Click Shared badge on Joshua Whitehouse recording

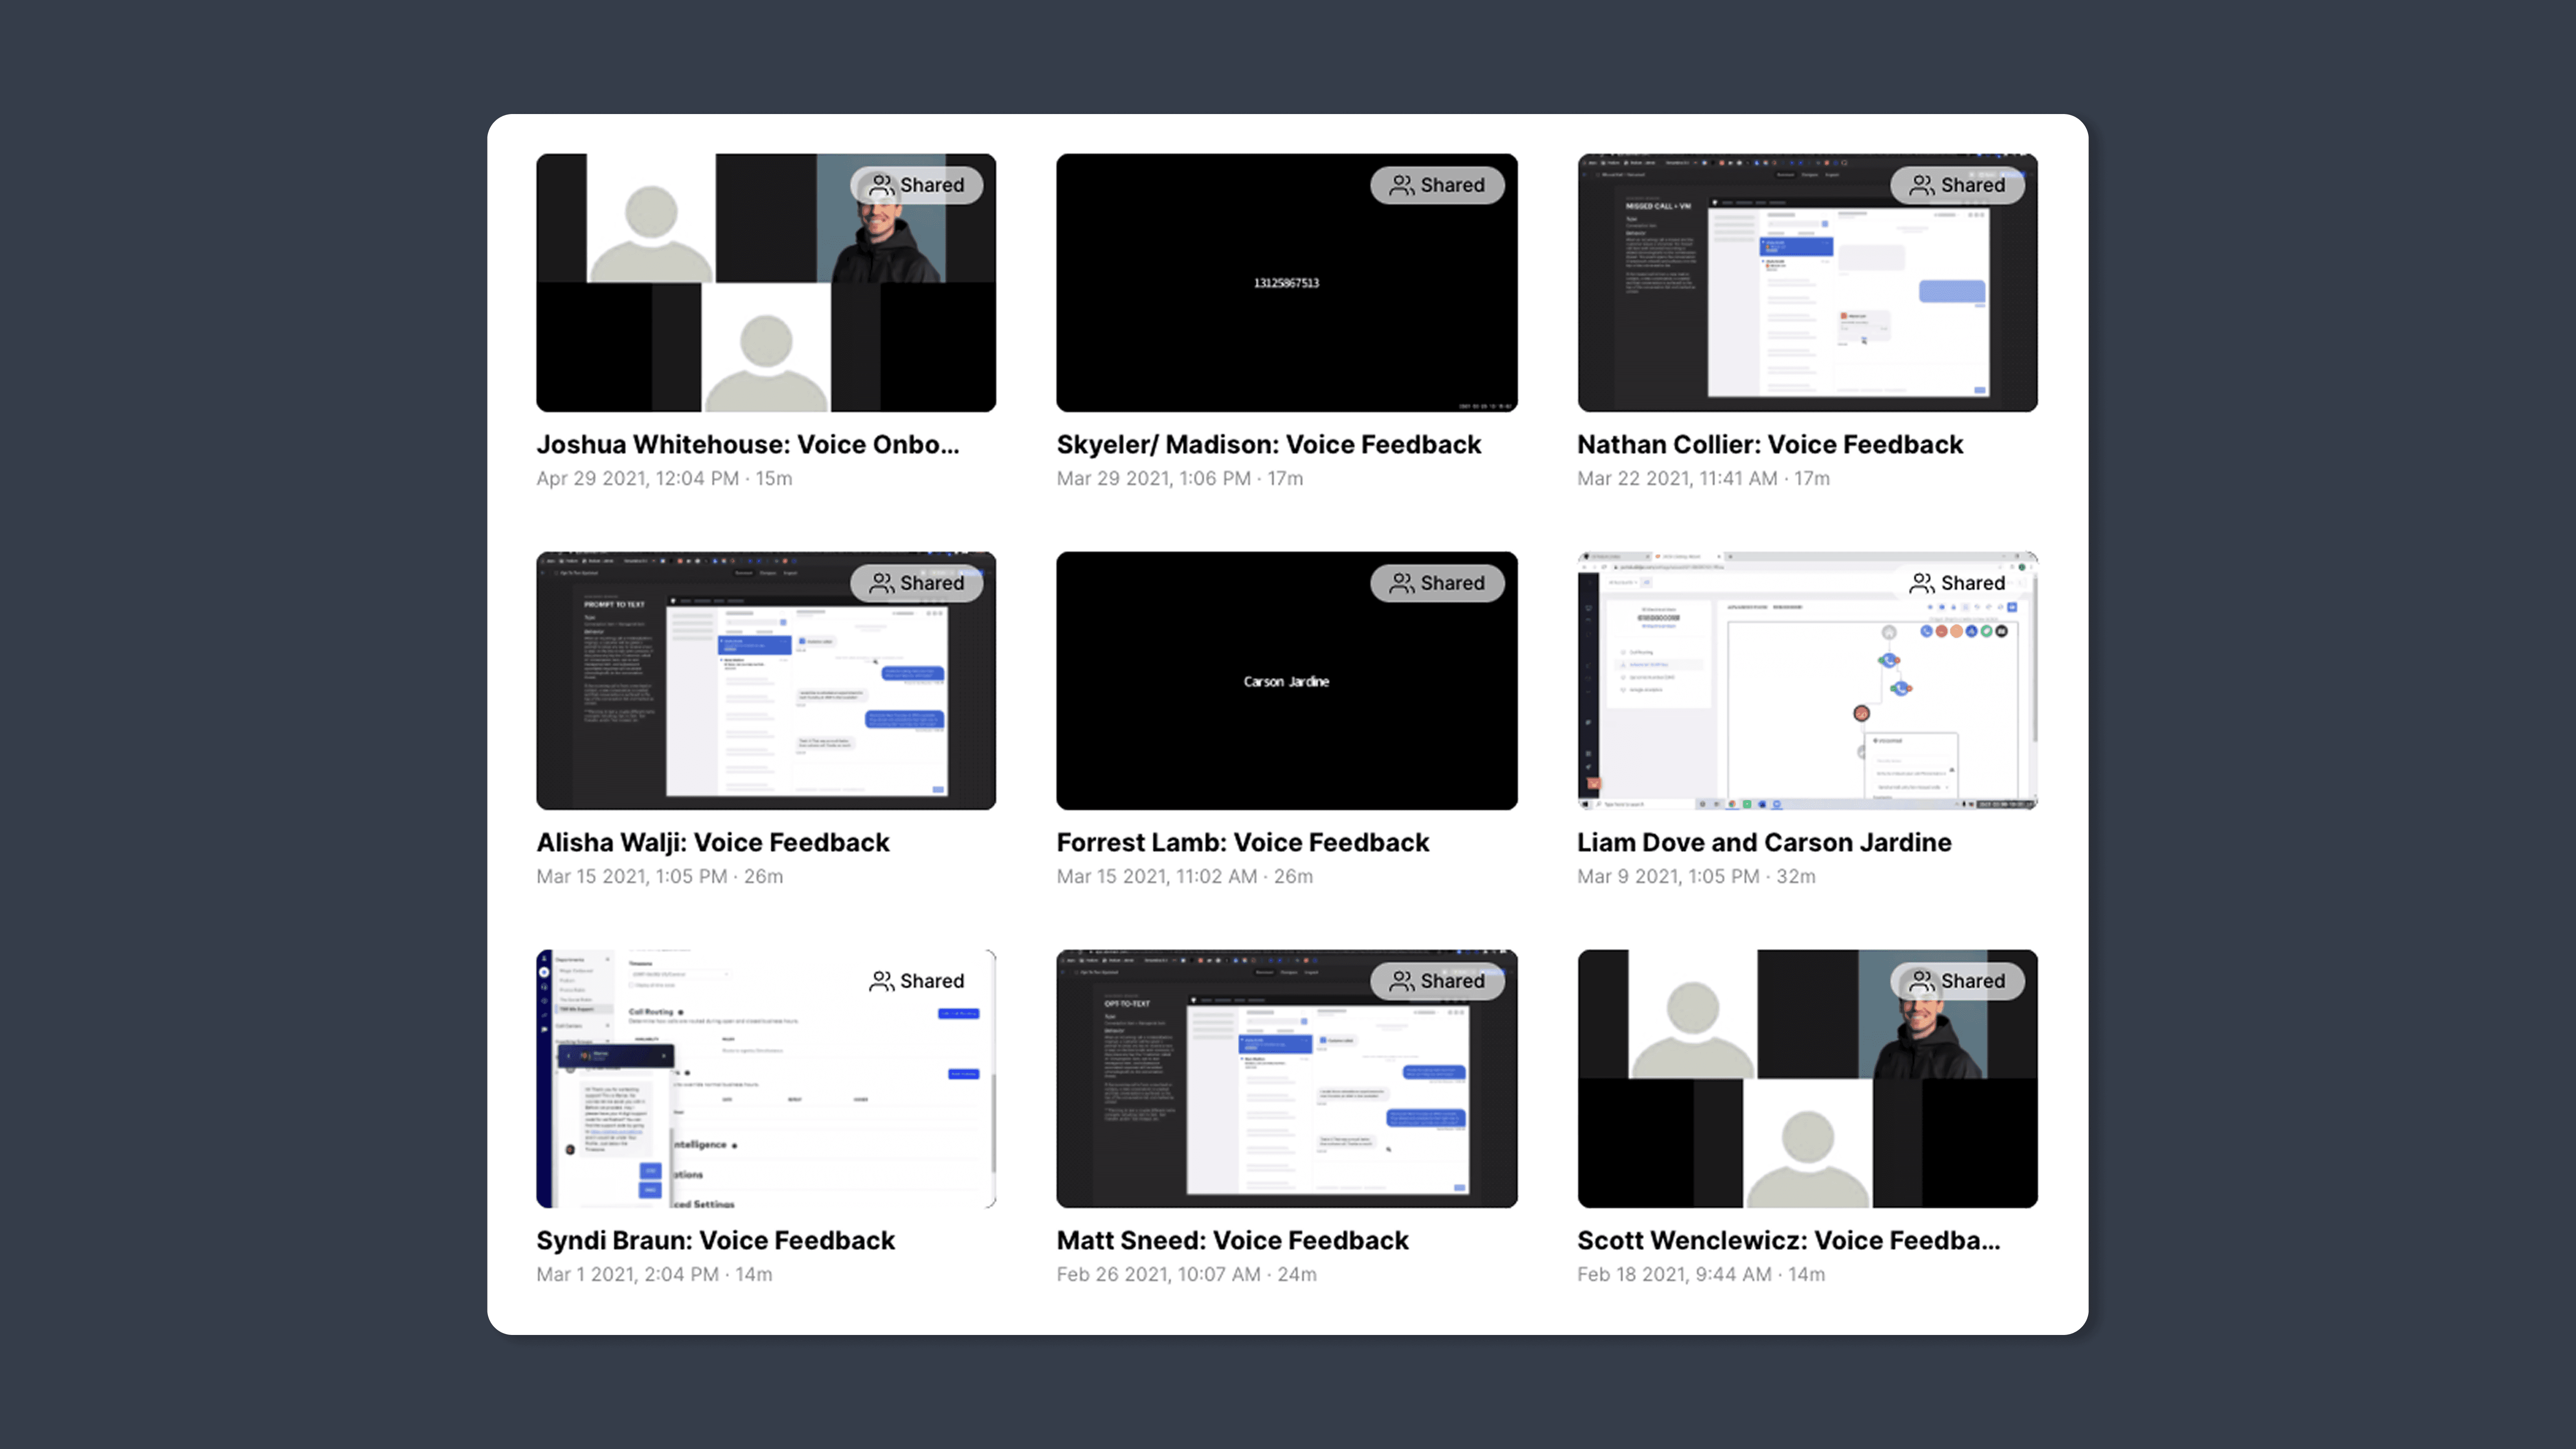point(916,185)
